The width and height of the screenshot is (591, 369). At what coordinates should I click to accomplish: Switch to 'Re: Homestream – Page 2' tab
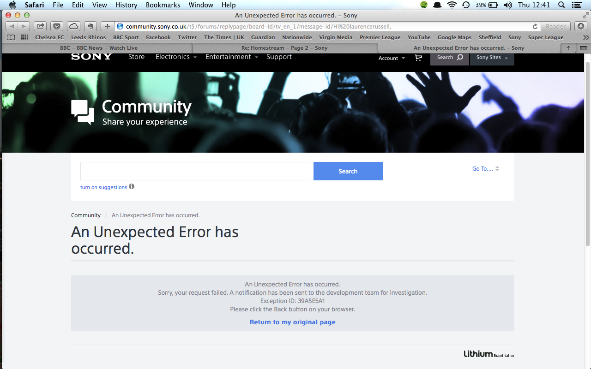[x=284, y=48]
